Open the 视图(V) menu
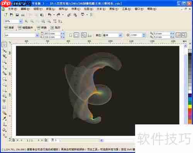The image size is (193, 153). coord(38,9)
